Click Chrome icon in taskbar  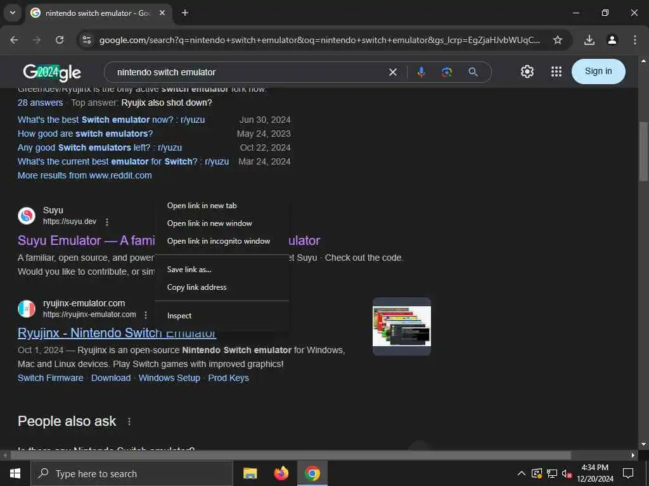click(x=312, y=473)
